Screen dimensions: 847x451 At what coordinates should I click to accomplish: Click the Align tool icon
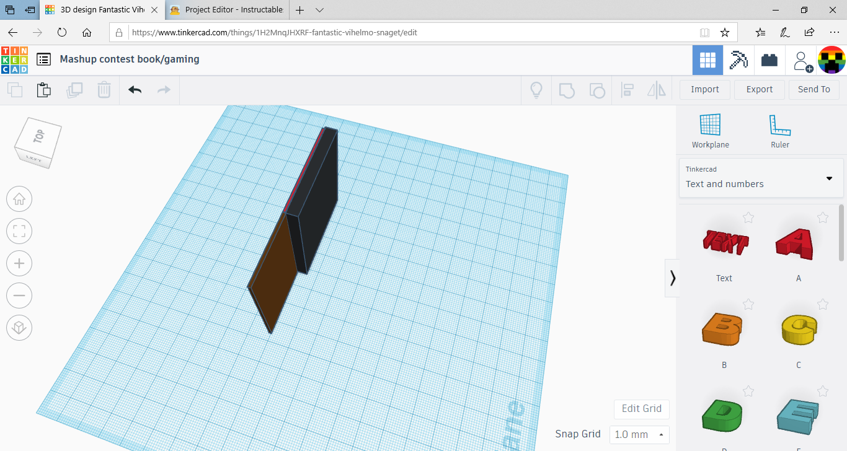(x=627, y=90)
